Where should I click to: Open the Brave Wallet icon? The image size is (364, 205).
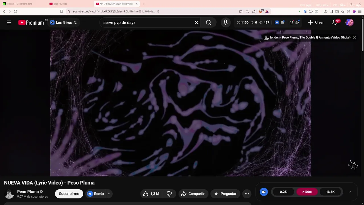[x=337, y=11]
